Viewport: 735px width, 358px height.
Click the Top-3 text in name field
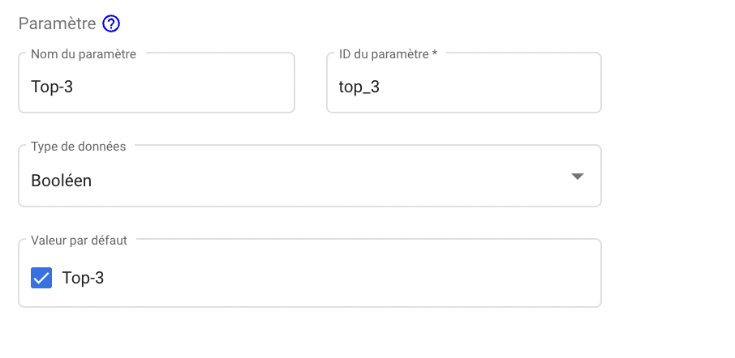click(52, 87)
